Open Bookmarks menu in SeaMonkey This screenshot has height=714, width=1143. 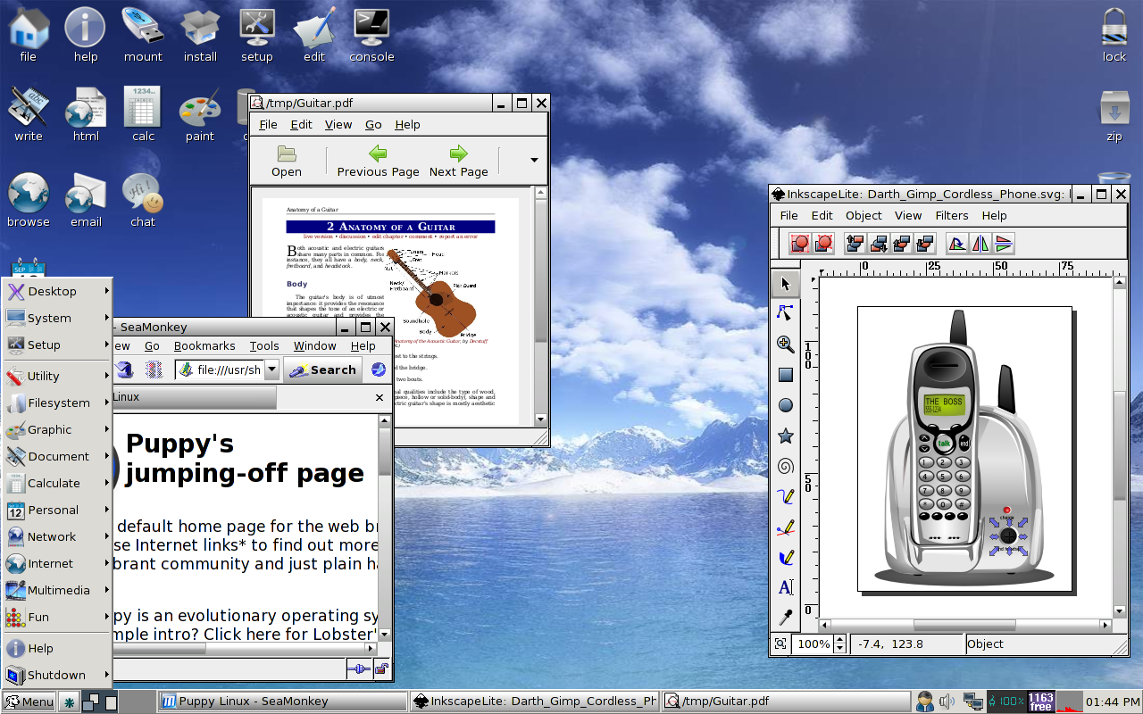[204, 346]
